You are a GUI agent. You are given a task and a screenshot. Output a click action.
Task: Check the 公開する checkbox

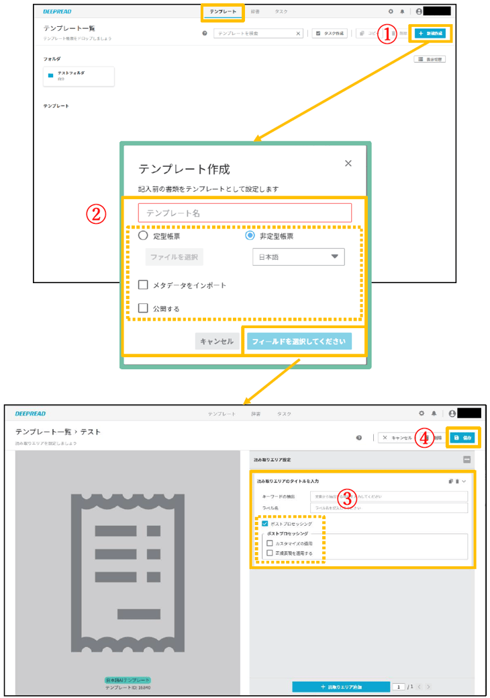point(143,308)
